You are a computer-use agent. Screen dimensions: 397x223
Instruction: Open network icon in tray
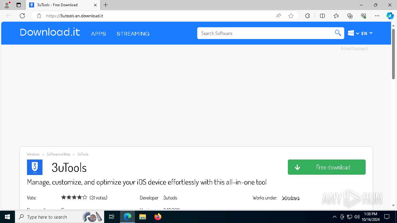click(x=349, y=217)
